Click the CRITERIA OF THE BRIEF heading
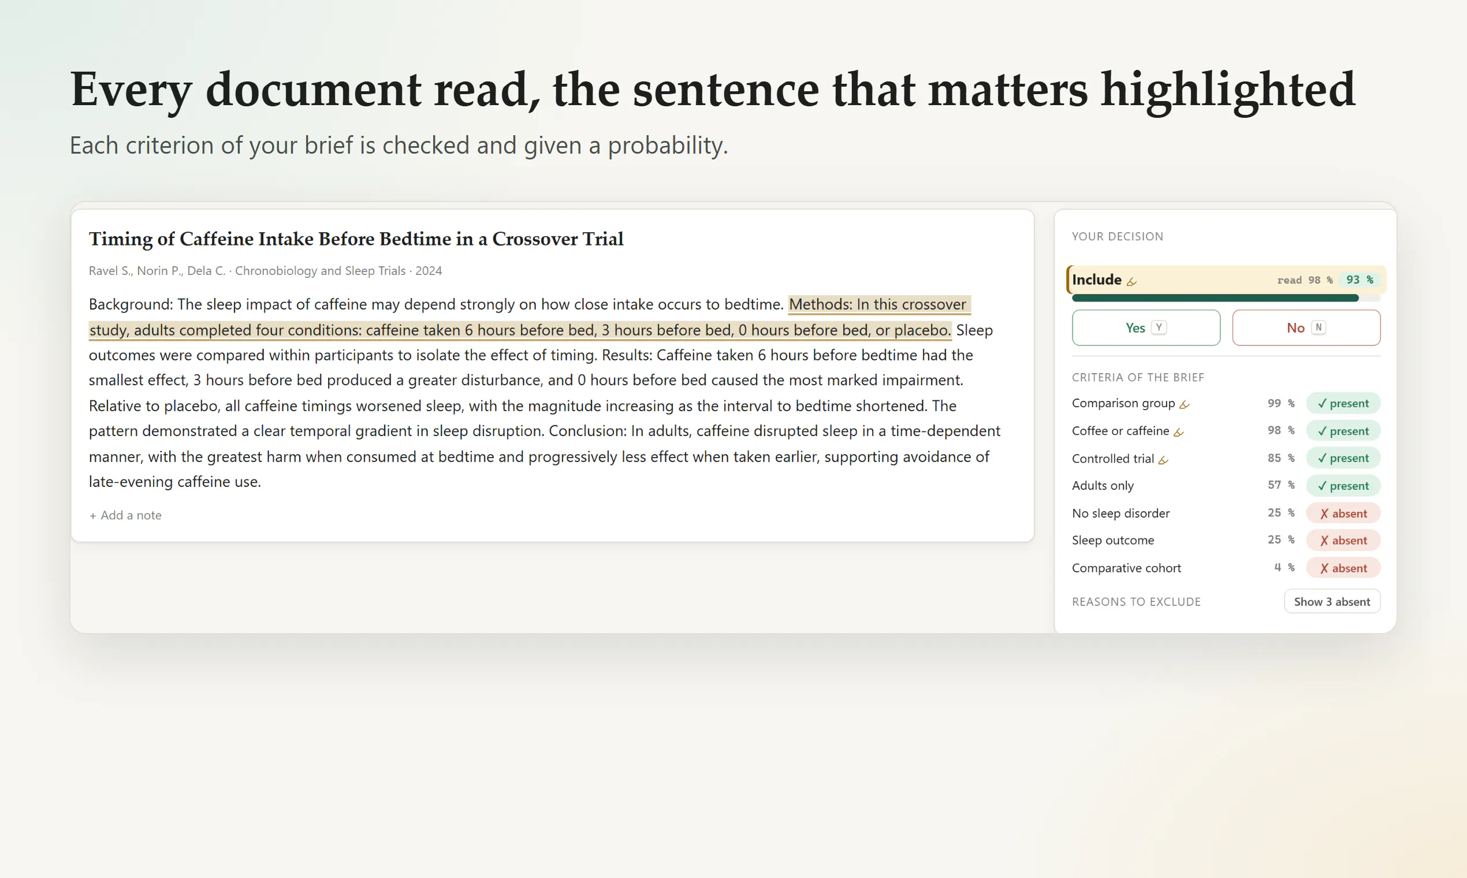 click(1138, 377)
